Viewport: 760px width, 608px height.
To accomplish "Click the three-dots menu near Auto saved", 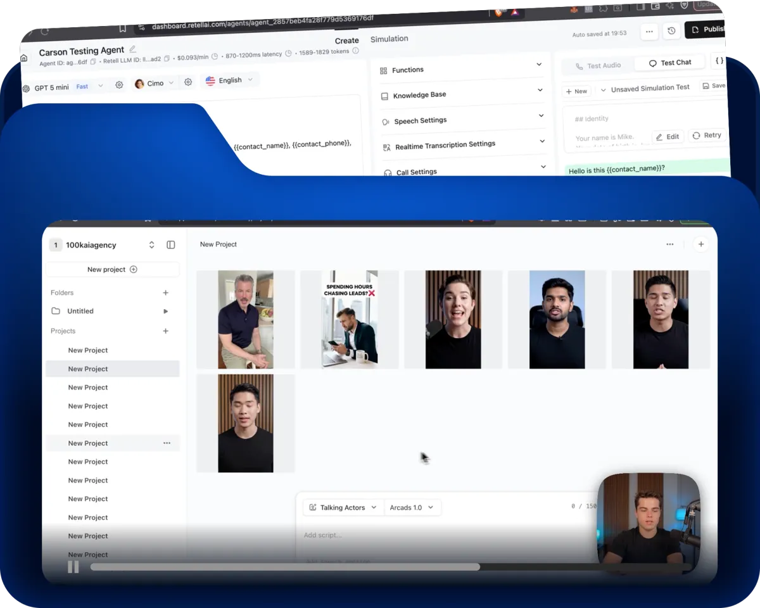I will (x=649, y=30).
